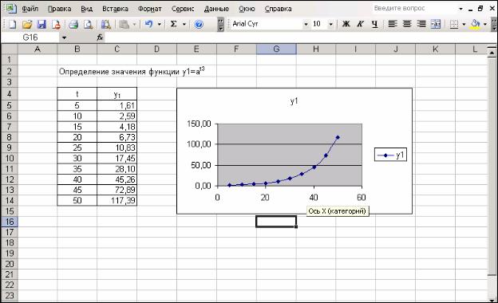Open the Вид menu
Viewport: 498px width, 303px height.
pyautogui.click(x=86, y=9)
